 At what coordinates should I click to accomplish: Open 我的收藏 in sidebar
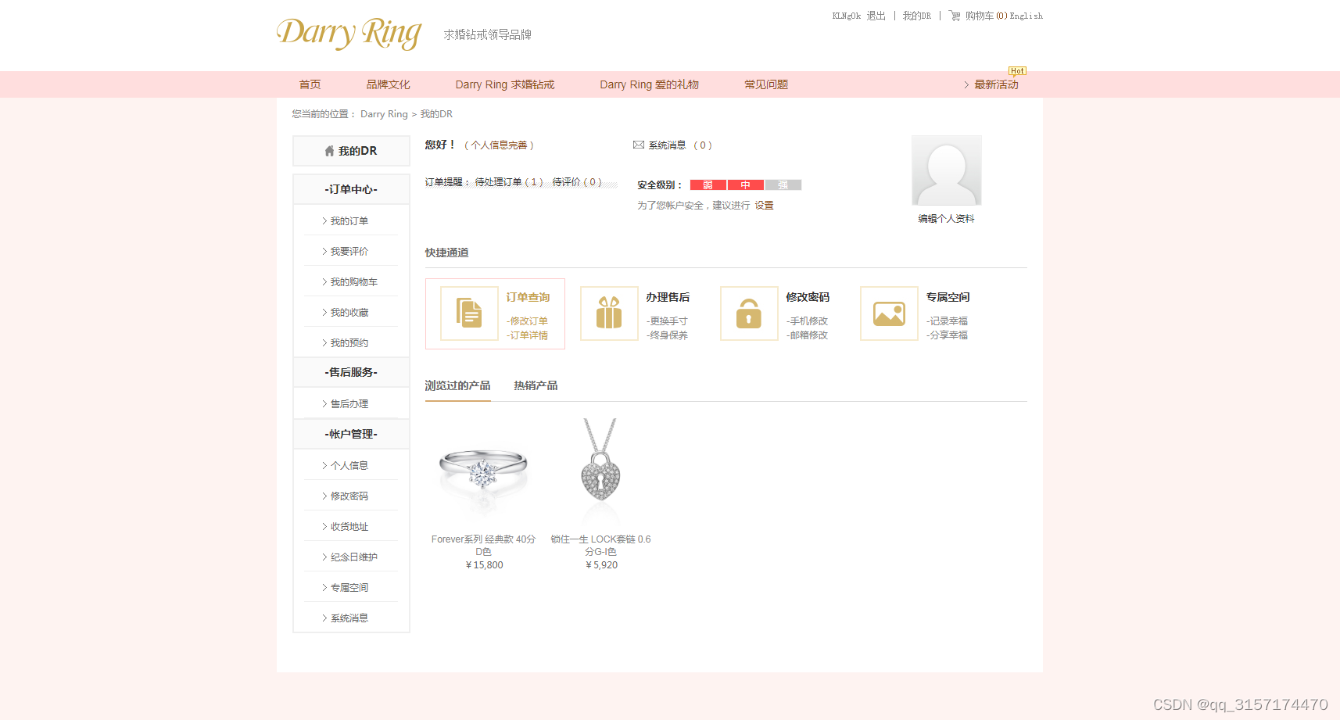coord(349,313)
